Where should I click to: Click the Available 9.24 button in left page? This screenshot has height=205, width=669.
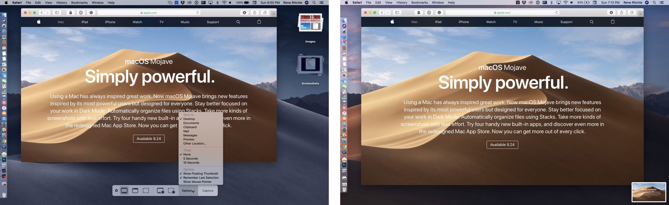[x=149, y=139]
